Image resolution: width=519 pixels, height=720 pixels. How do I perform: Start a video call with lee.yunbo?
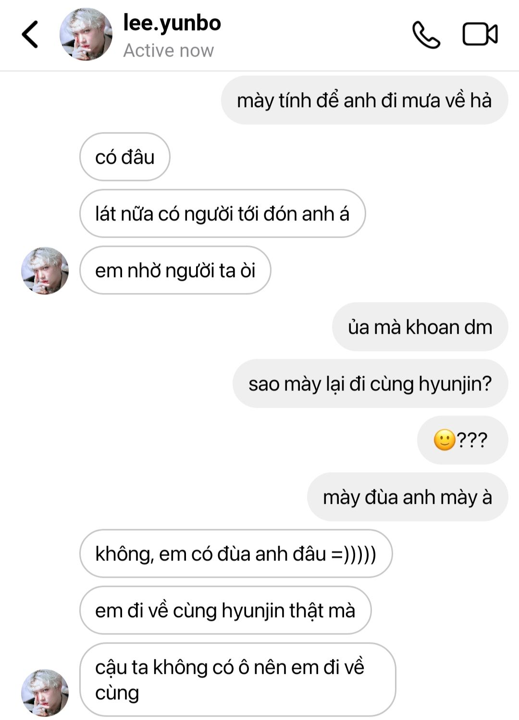(480, 35)
